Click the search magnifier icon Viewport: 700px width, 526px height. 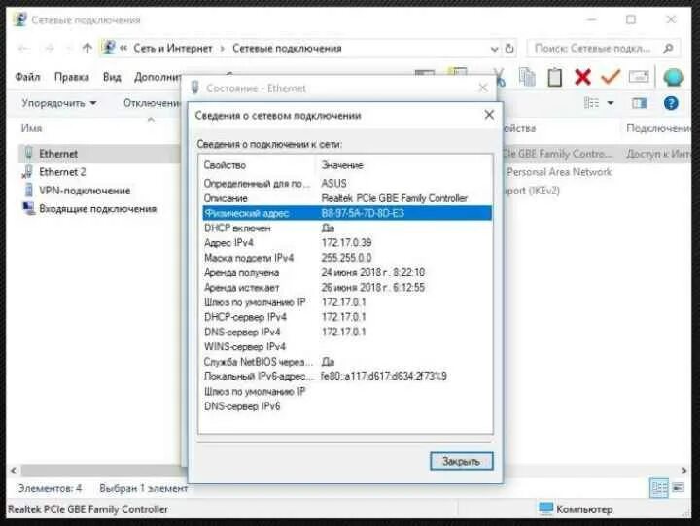(668, 49)
